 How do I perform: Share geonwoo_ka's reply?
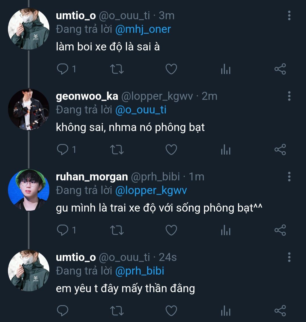click(280, 150)
